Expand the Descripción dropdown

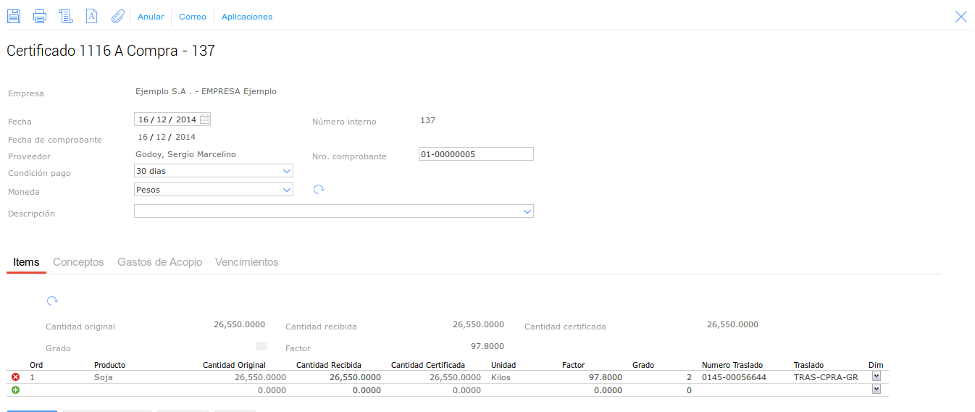[x=527, y=211]
